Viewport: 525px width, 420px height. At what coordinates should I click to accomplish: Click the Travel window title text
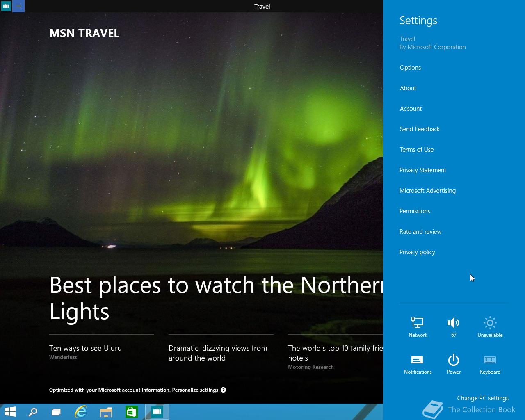coord(262,6)
